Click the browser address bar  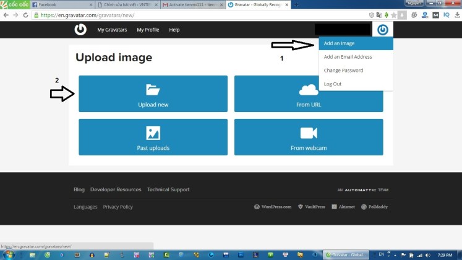[x=186, y=15]
